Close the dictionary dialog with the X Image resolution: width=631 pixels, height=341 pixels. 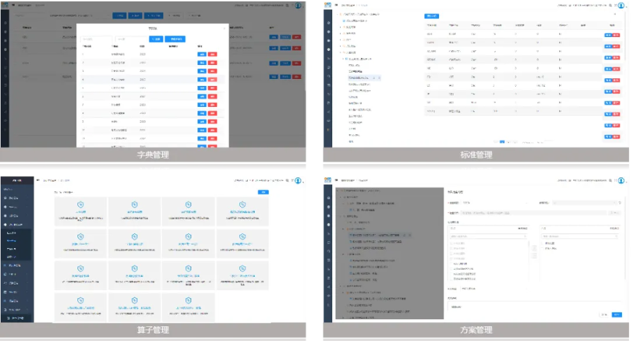pyautogui.click(x=224, y=29)
